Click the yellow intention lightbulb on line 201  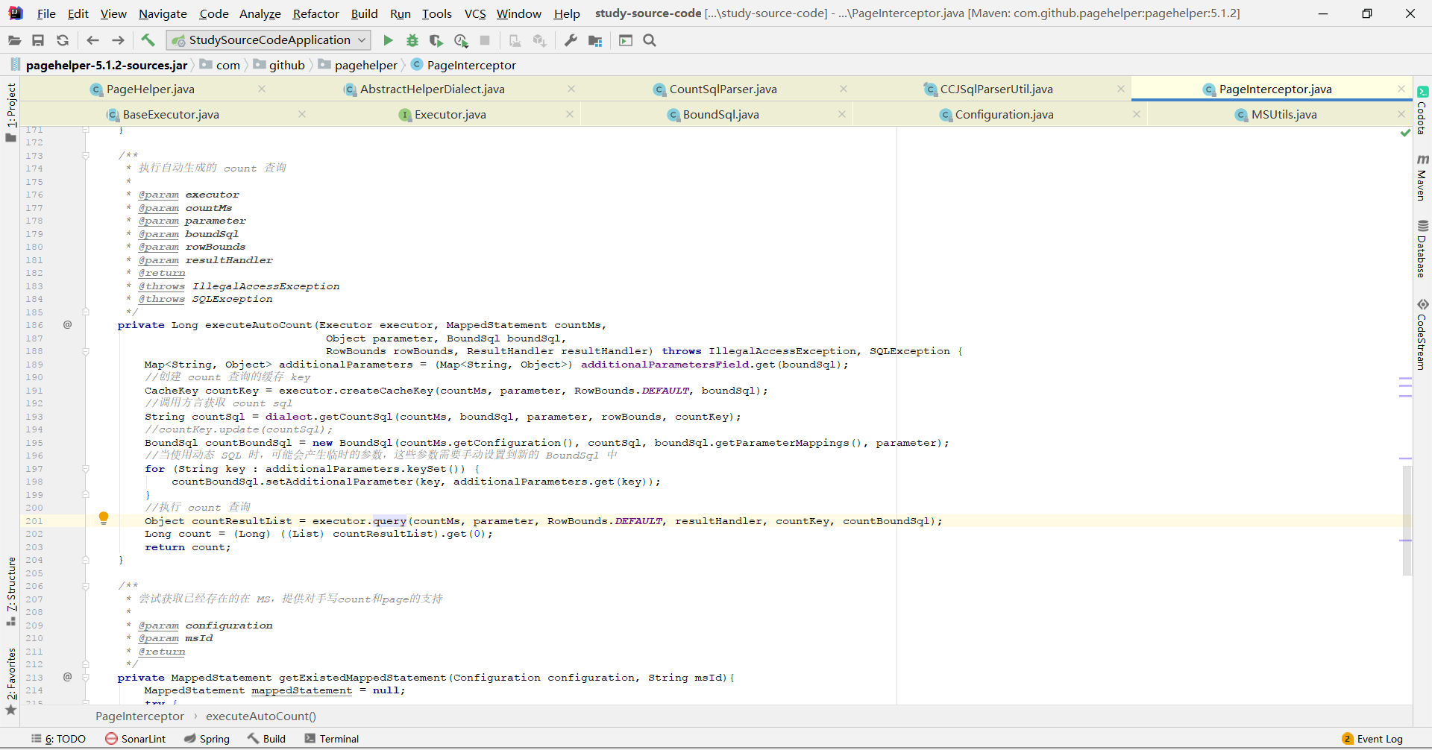pyautogui.click(x=104, y=518)
